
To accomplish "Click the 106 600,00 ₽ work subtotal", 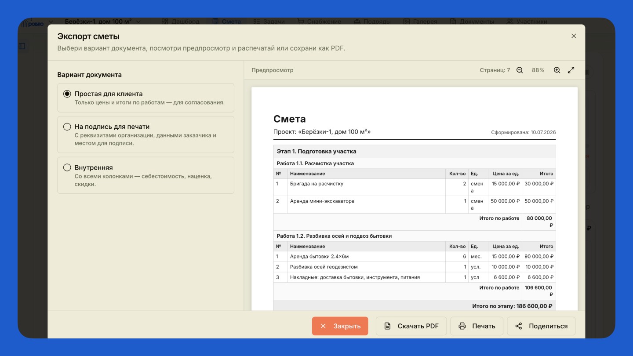I will pos(538,291).
